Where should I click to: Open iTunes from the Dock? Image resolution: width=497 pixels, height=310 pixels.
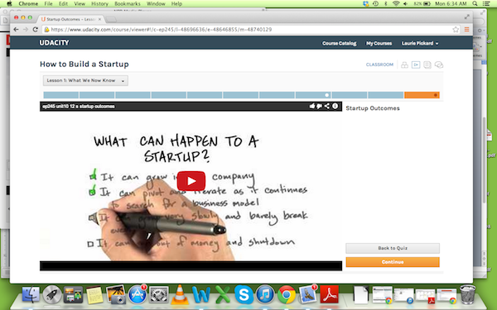click(265, 294)
